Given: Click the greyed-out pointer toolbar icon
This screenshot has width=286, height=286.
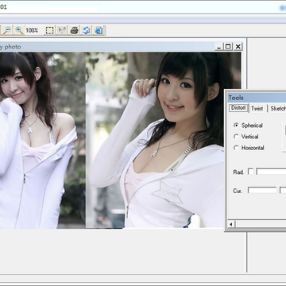Looking at the screenshot, I should (62, 30).
